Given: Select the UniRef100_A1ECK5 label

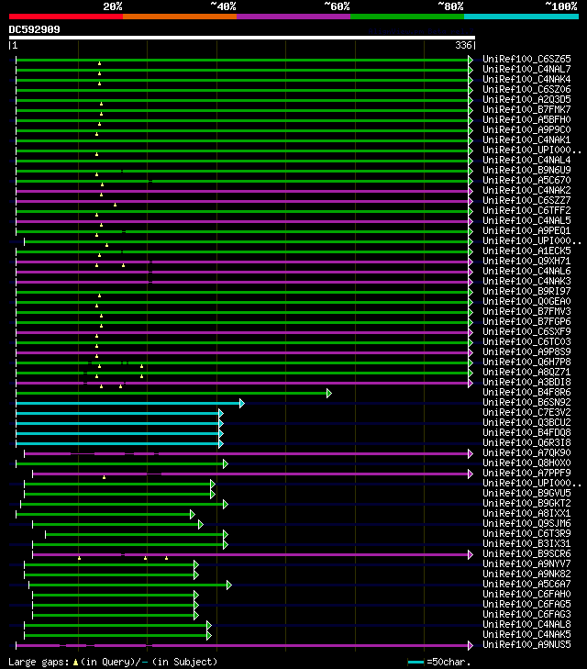Looking at the screenshot, I should pyautogui.click(x=526, y=251).
